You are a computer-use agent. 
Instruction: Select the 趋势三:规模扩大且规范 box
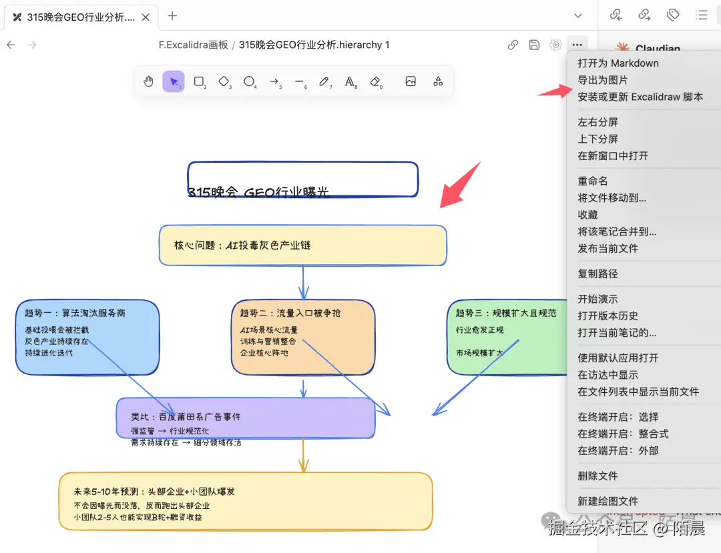(507, 338)
